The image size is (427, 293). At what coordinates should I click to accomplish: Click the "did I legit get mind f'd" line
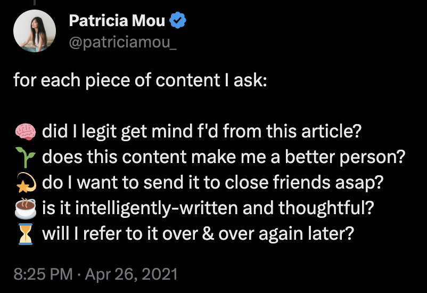pyautogui.click(x=202, y=131)
